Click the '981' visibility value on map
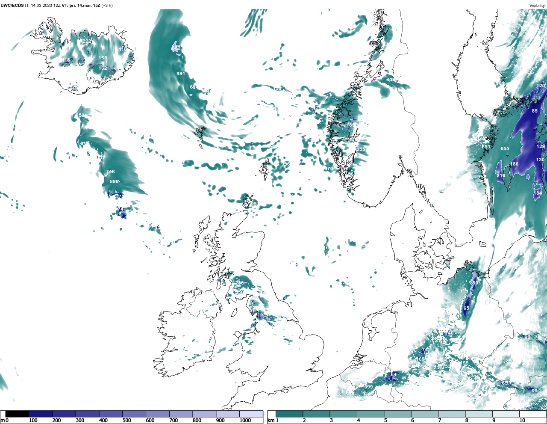Viewport: 547px width, 424px height. (181, 74)
